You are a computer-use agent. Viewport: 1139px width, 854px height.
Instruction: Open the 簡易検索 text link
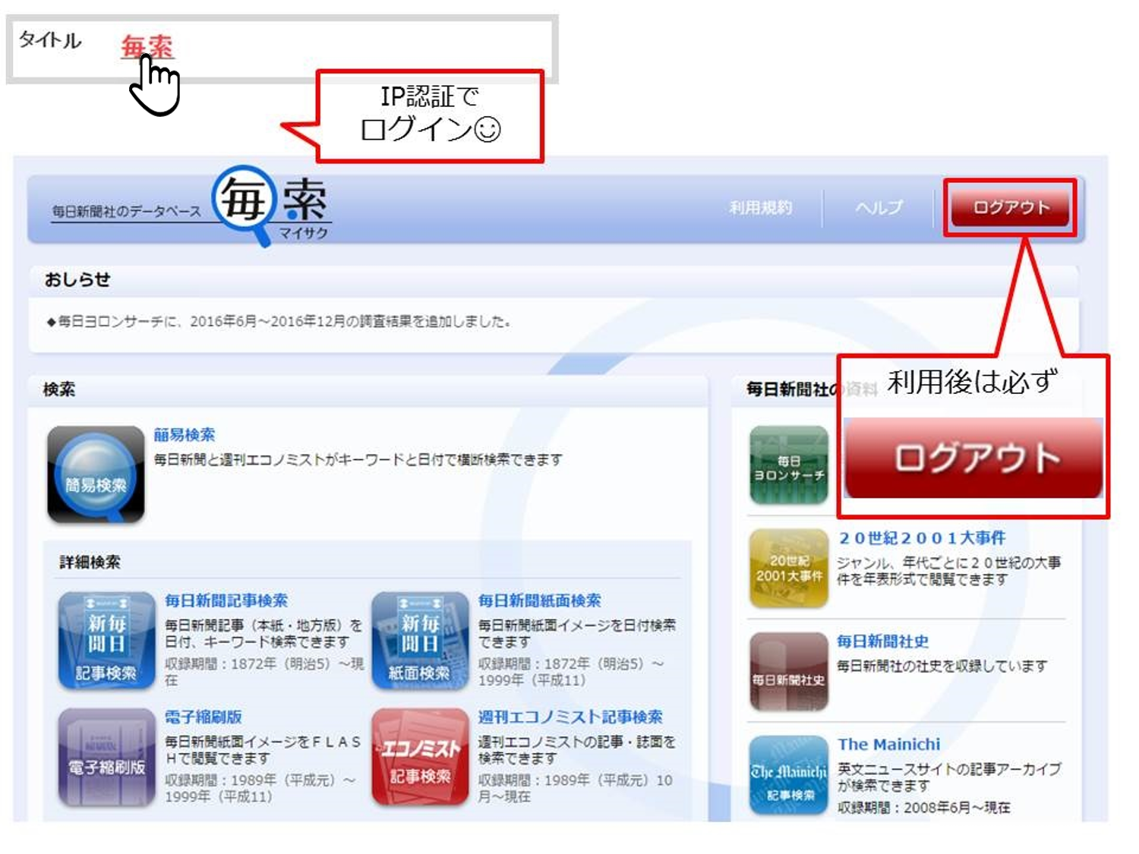(x=185, y=435)
